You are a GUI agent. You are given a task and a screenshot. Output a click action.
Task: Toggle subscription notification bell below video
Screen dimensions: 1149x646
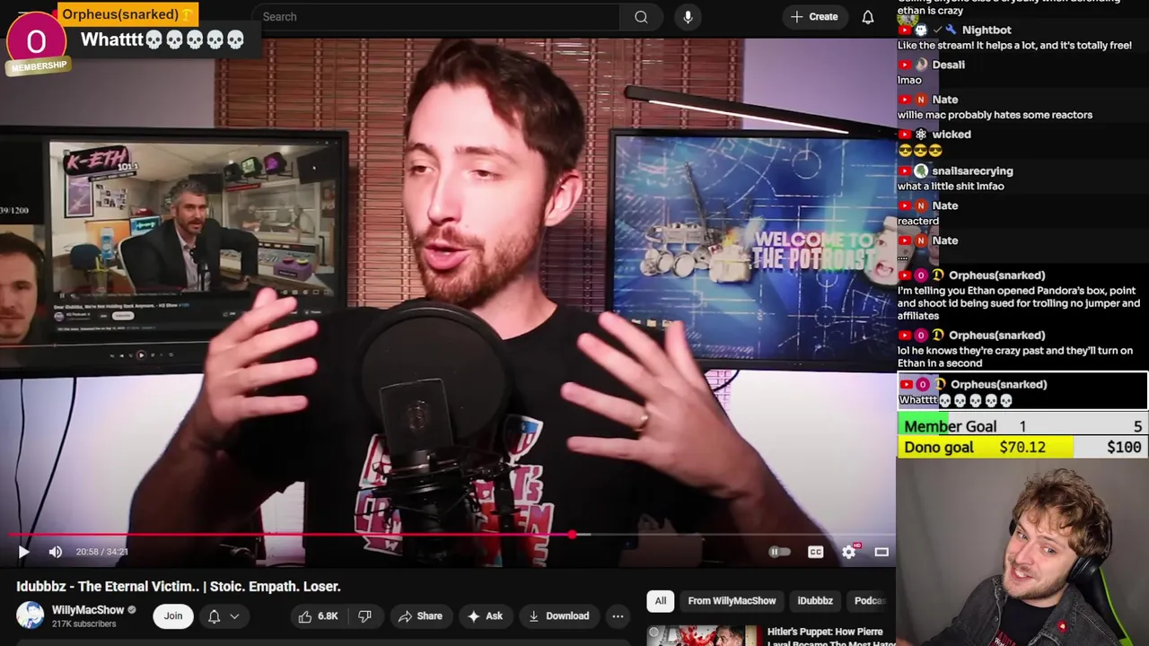coord(214,616)
